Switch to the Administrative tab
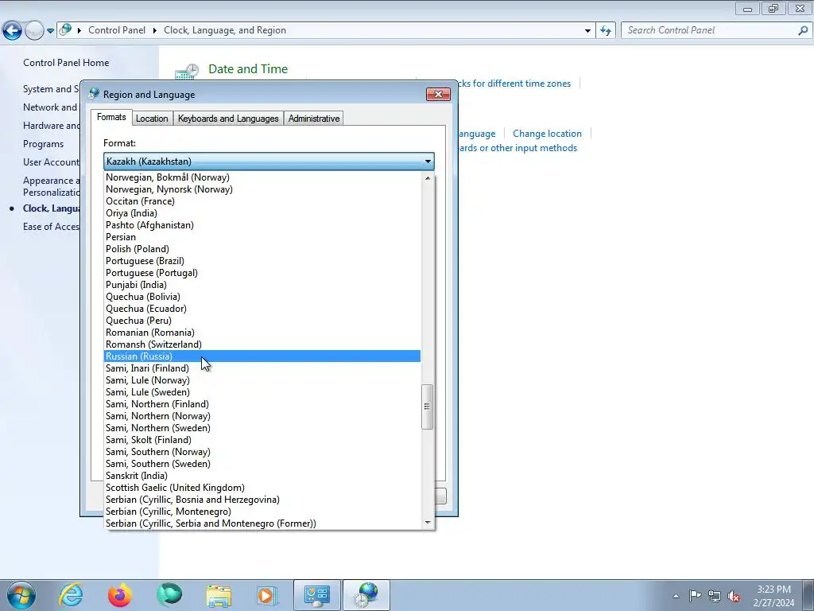Image resolution: width=814 pixels, height=611 pixels. tap(314, 119)
